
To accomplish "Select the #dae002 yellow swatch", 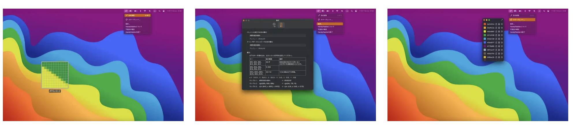I will coord(485,31).
